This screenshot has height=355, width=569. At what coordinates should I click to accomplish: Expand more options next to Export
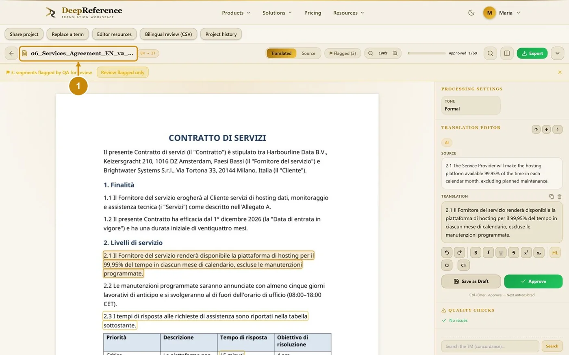pos(558,53)
